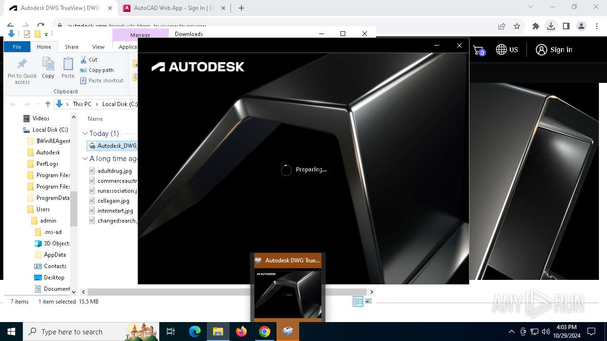Open Microsoft Edge from taskbar

(195, 332)
